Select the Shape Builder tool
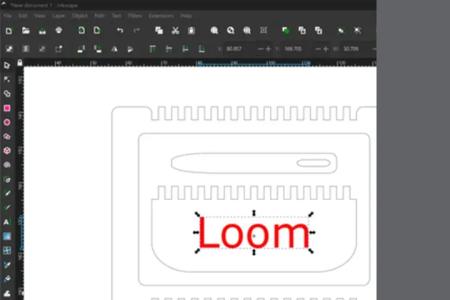450x300 pixels. (x=7, y=94)
